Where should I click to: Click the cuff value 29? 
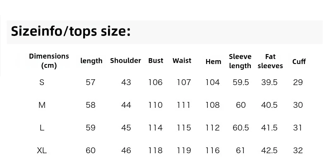[x=298, y=82]
